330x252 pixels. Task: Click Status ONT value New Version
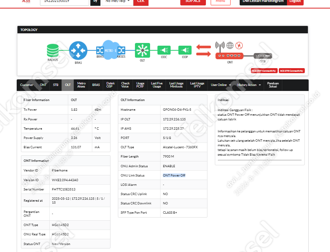[x=61, y=244]
